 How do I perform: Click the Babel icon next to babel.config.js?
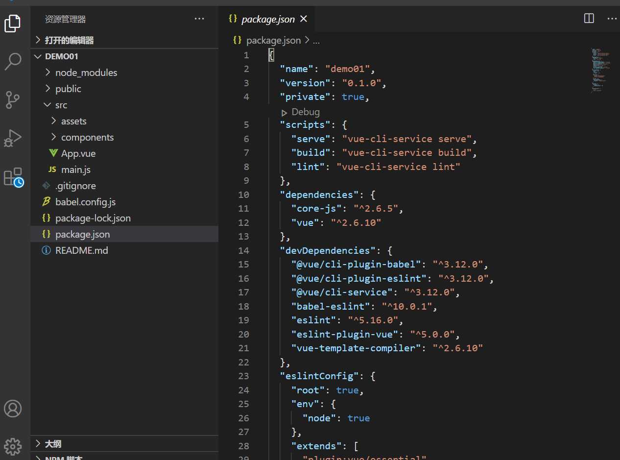[47, 202]
